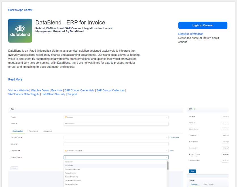The width and height of the screenshot is (237, 187).
Task: Select Budget Items from the list
Action: (115, 173)
